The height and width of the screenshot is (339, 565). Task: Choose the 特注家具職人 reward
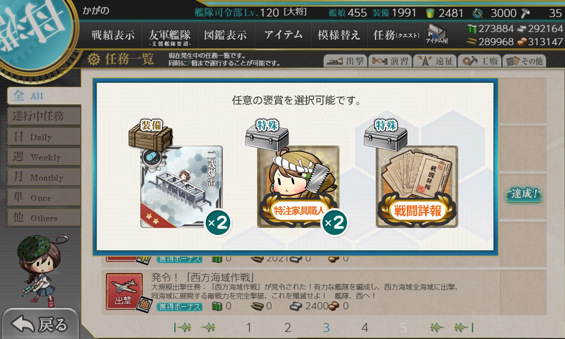(x=298, y=187)
